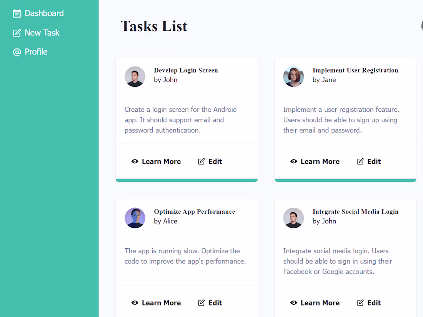Click the pencil icon on Jane's registration card
Image resolution: width=423 pixels, height=317 pixels.
[360, 161]
